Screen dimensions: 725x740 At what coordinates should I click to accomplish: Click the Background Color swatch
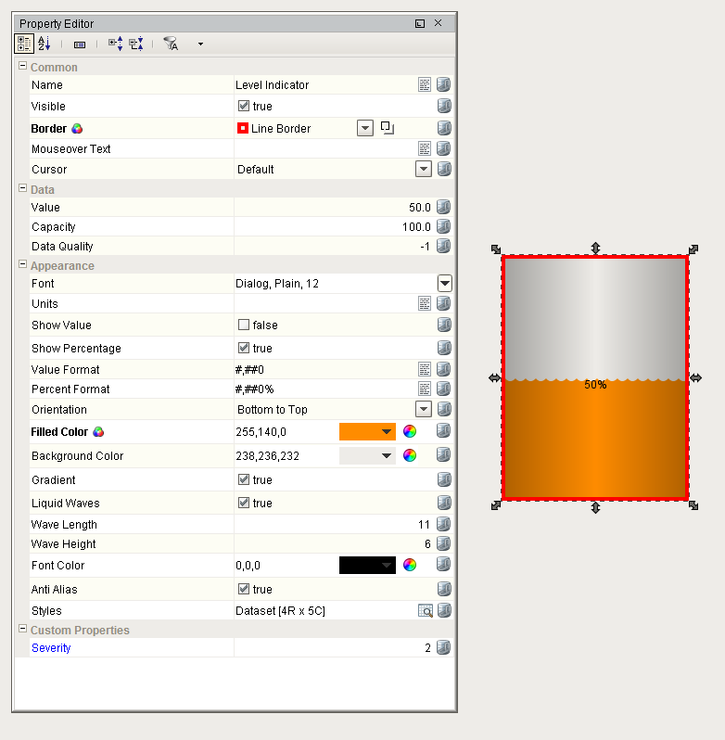click(x=367, y=455)
